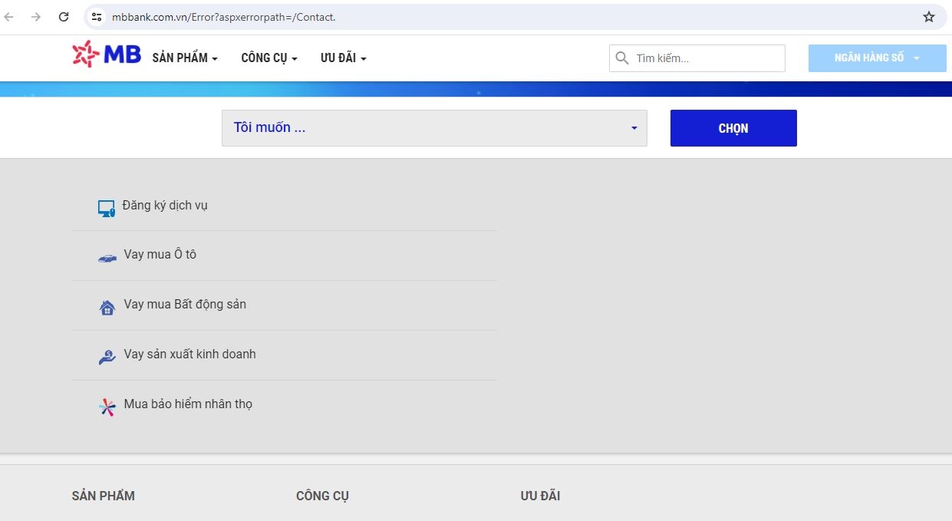The image size is (952, 521).
Task: Open the ƯU ĐÃI menu
Action: pos(344,58)
